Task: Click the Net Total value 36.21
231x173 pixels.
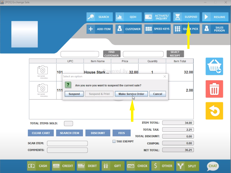Action: coord(178,150)
